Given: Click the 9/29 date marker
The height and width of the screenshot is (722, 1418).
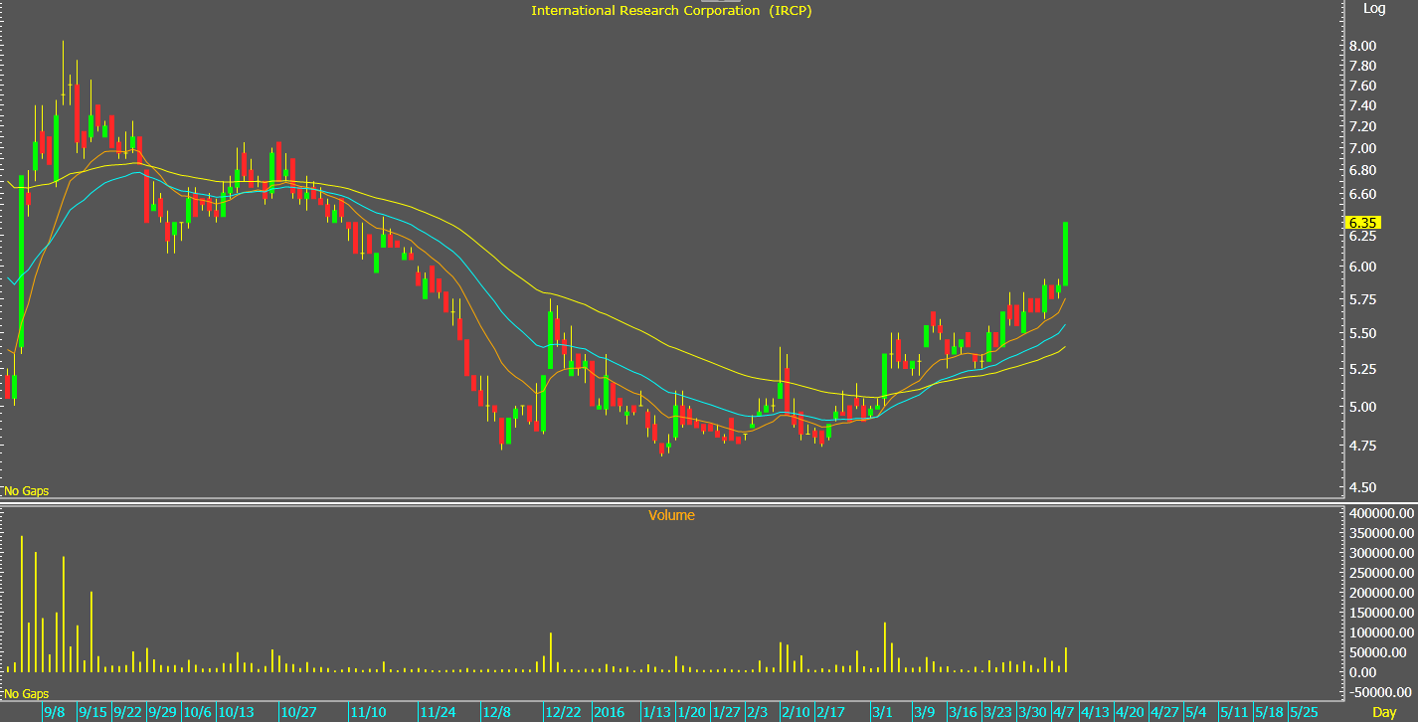Looking at the screenshot, I should 162,712.
